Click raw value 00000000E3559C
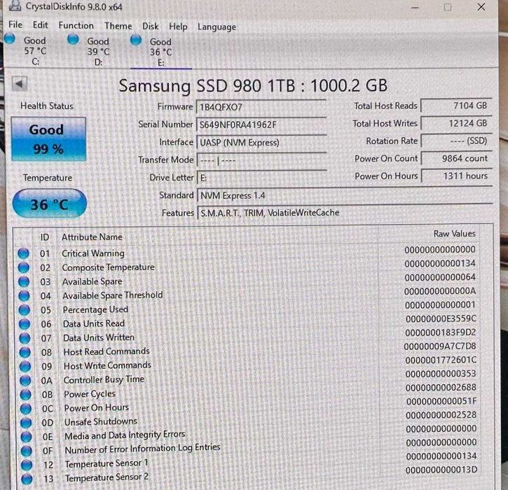Viewport: 508px width, 490px height. (441, 318)
